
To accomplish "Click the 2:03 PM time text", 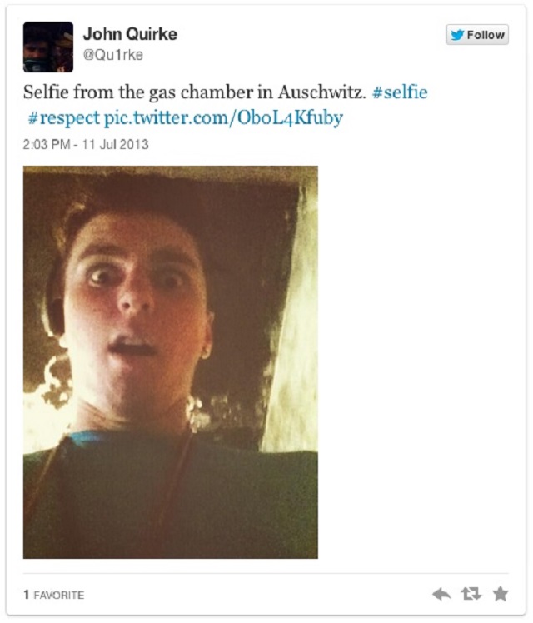I will [x=47, y=144].
